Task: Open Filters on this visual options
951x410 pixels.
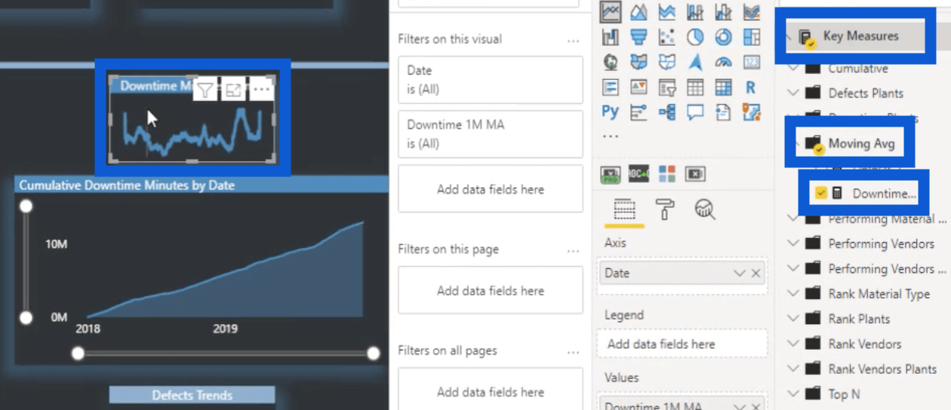Action: pos(574,40)
